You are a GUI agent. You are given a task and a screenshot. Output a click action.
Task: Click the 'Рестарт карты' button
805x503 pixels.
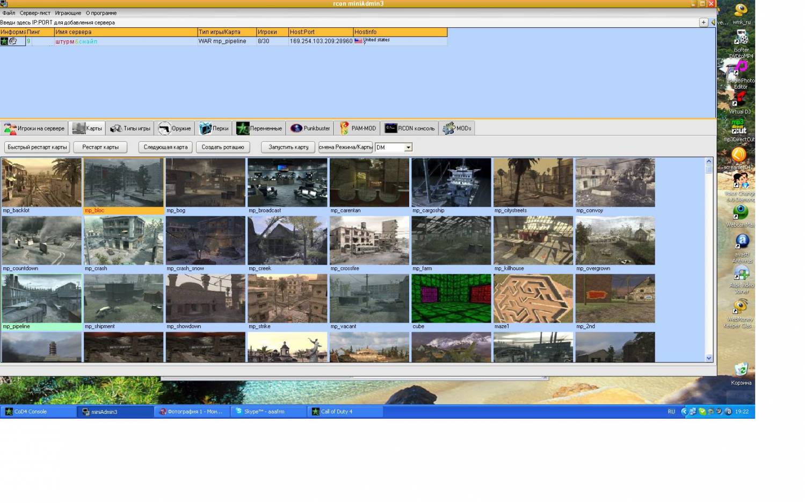(x=100, y=147)
